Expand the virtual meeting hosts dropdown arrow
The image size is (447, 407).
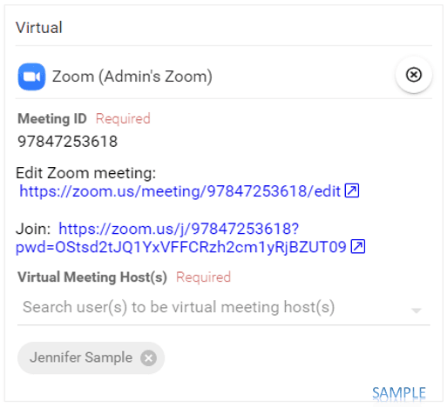417,310
